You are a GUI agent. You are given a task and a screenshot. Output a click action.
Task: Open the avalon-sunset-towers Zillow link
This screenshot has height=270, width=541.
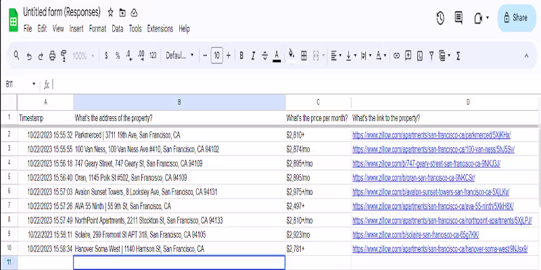pyautogui.click(x=431, y=192)
